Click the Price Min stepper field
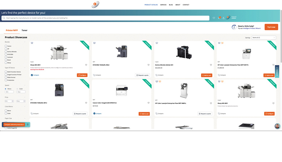 [9, 101]
